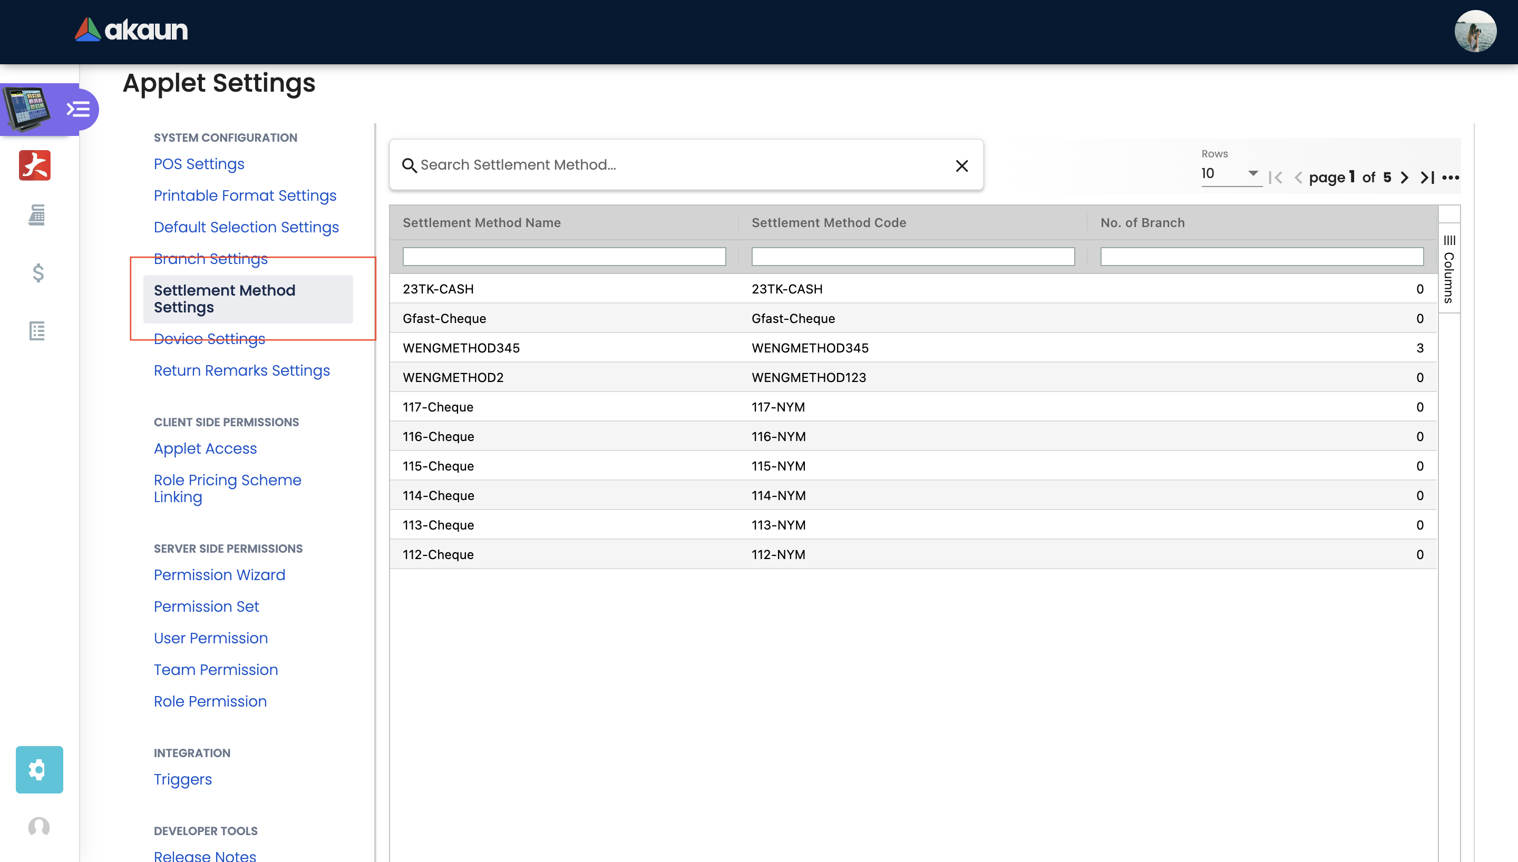
Task: Click the cash register sidebar icon
Action: 37,215
